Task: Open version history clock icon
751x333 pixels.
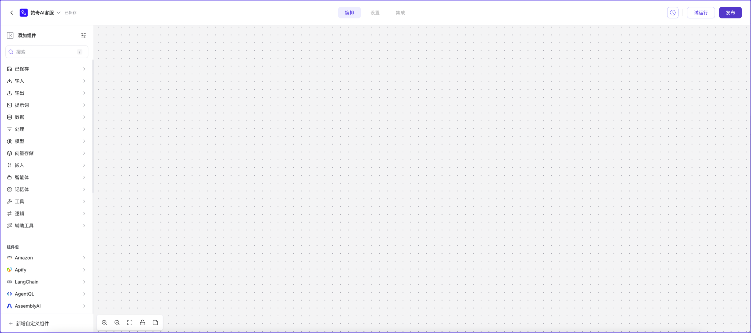Action: click(x=673, y=13)
